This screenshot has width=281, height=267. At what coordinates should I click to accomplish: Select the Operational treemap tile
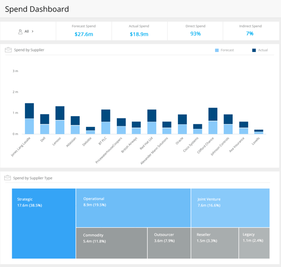133,208
